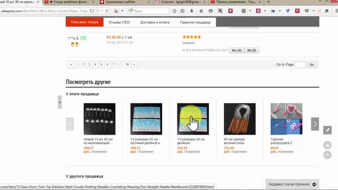Open the 13 шт 80 см needles thumbnail

tap(99, 119)
